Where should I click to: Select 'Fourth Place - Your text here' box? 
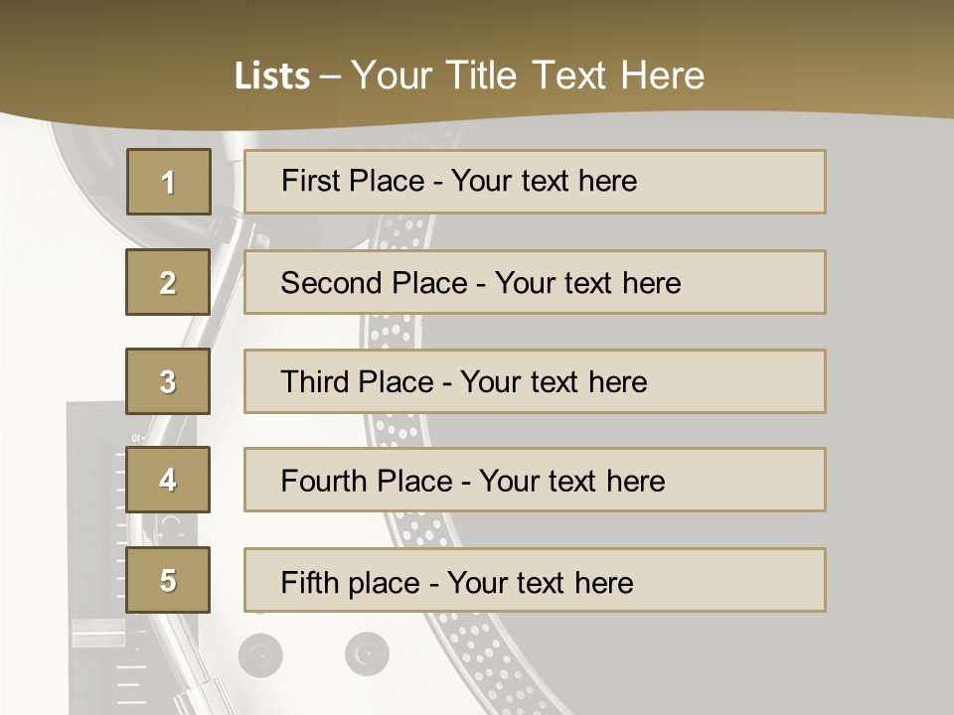[x=535, y=480]
